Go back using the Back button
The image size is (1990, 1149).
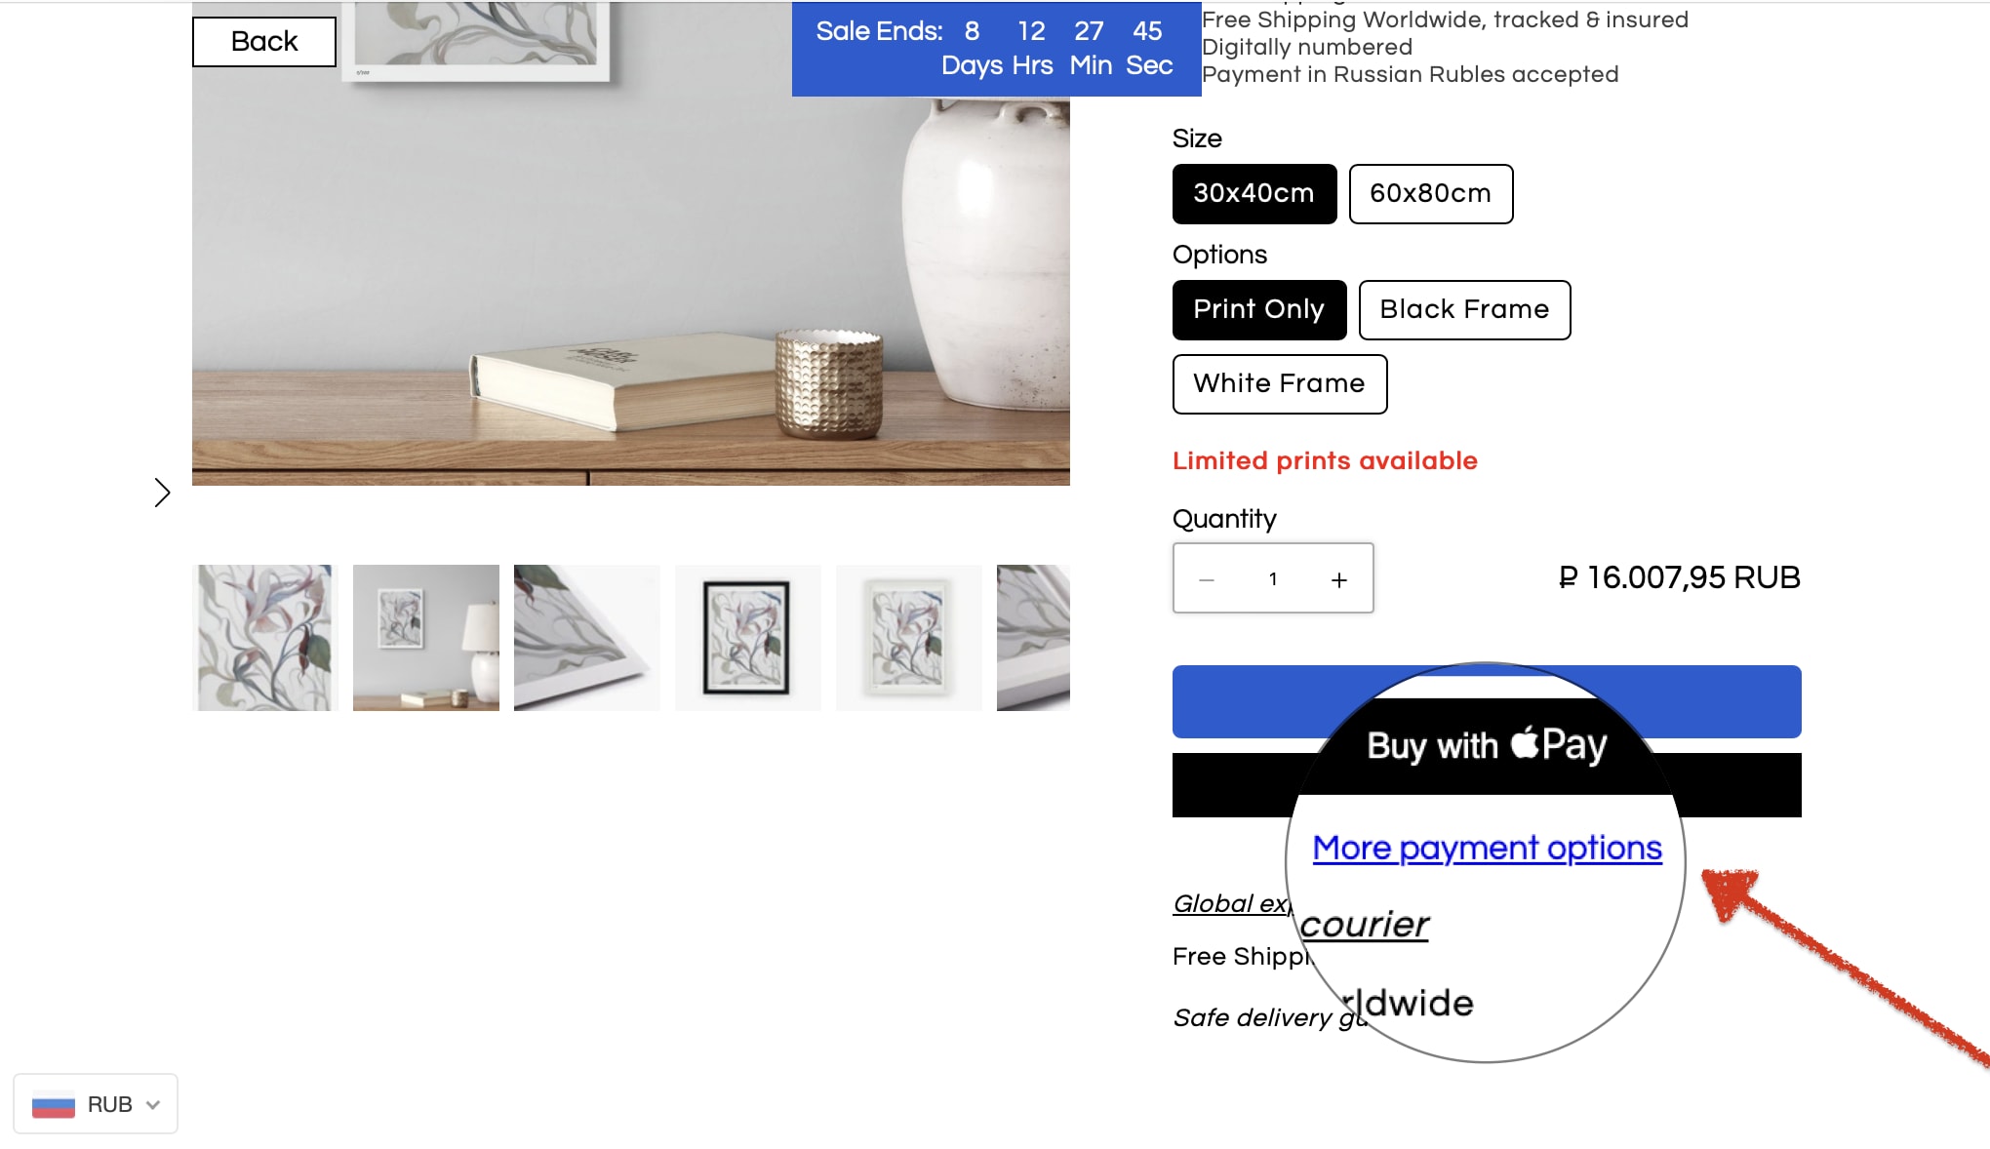(x=264, y=42)
